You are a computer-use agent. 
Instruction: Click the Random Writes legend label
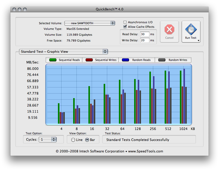(178, 60)
